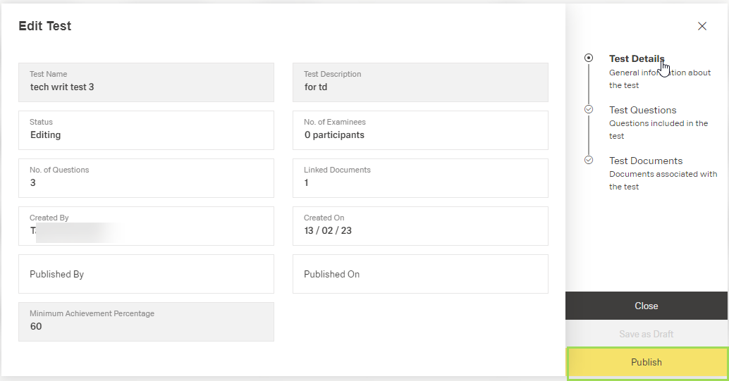729x381 pixels.
Task: Click the Save as Draft button
Action: 646,334
